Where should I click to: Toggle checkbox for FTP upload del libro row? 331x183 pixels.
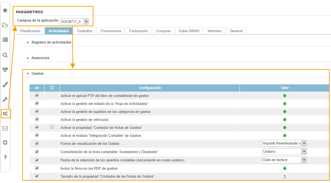[x=37, y=95]
